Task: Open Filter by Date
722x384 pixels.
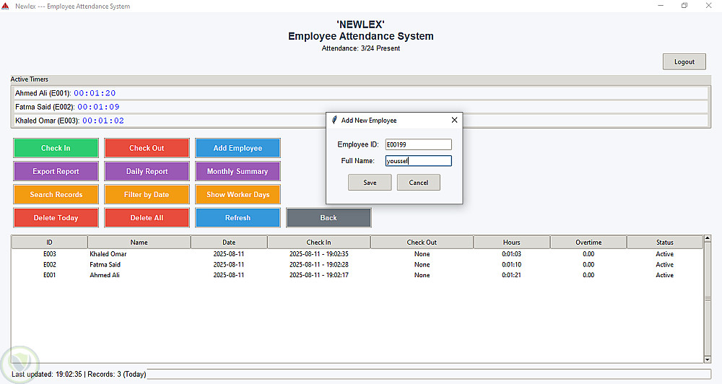Action: click(x=147, y=194)
